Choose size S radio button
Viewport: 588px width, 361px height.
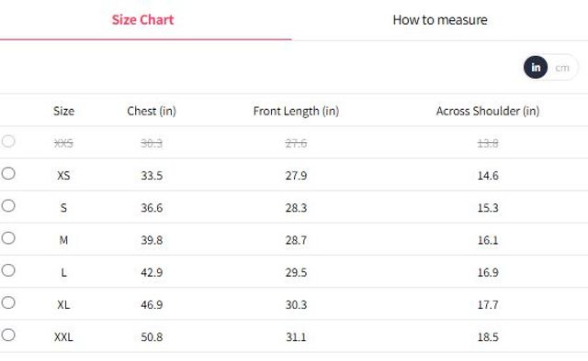8,206
